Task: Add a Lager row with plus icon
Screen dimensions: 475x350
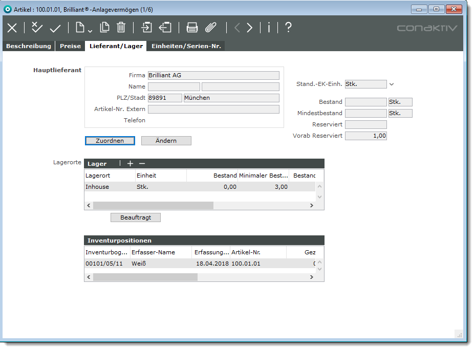Action: [x=130, y=164]
